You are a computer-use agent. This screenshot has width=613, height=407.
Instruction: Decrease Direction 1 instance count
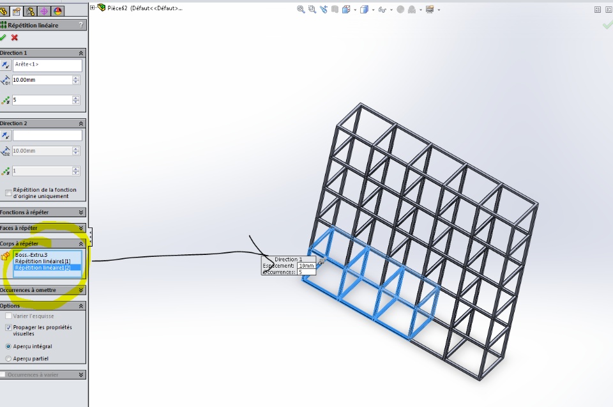coord(76,102)
